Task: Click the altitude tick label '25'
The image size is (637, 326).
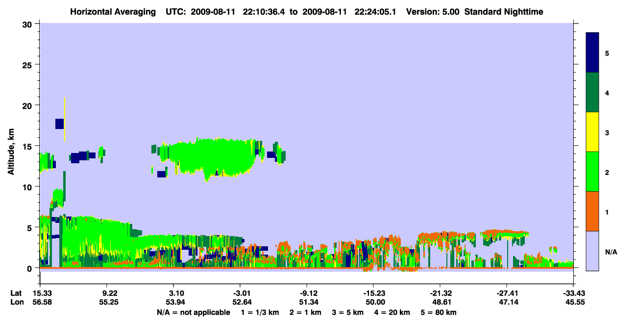Action: (x=28, y=65)
